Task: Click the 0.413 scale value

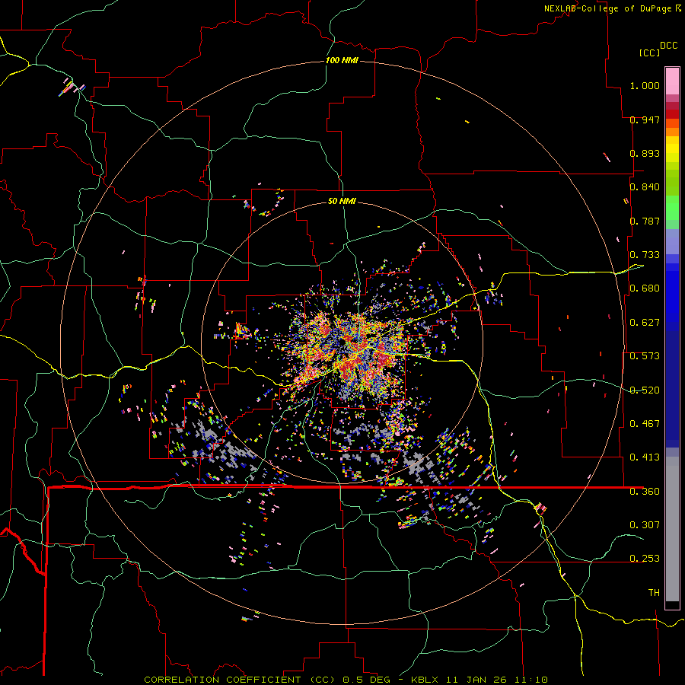Action: pyautogui.click(x=645, y=457)
